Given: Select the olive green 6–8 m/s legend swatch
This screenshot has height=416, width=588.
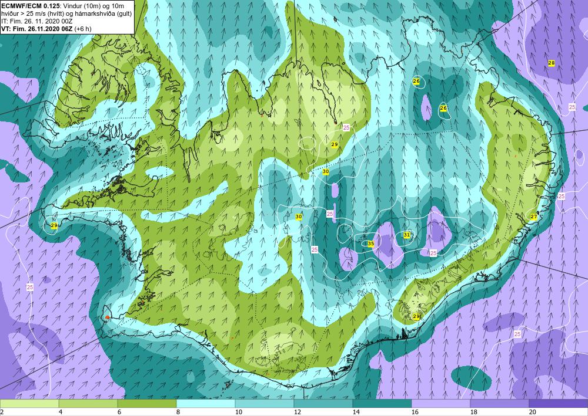Looking at the screenshot, I should (x=147, y=404).
